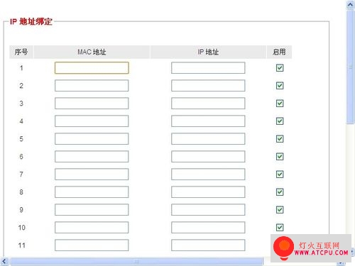355x266 pixels.
Task: Click the IP address field in row 7
Action: pos(208,174)
